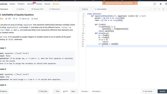Viewport: 167px width, 94px height.
Task: Open the Python3 language dropdown
Action: click(x=86, y=9)
